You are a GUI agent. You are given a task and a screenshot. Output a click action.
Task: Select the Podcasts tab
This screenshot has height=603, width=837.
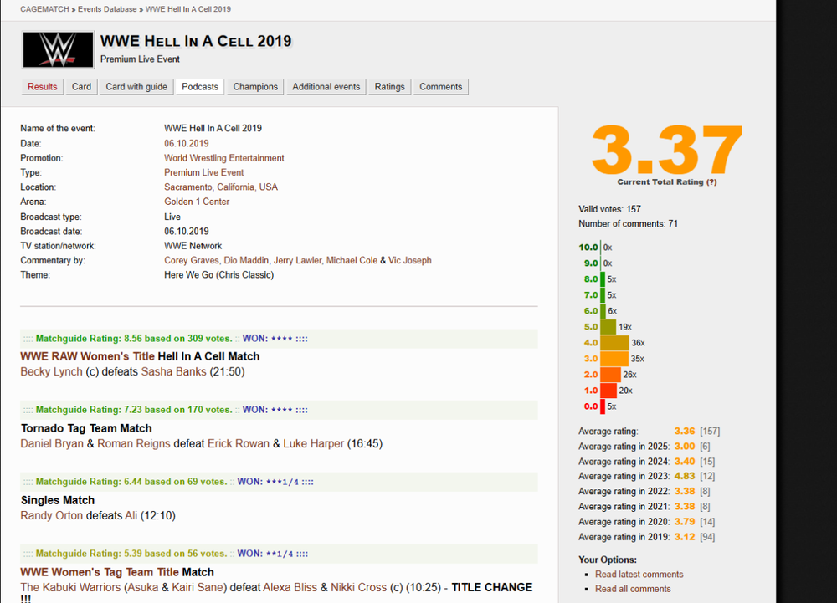click(200, 87)
